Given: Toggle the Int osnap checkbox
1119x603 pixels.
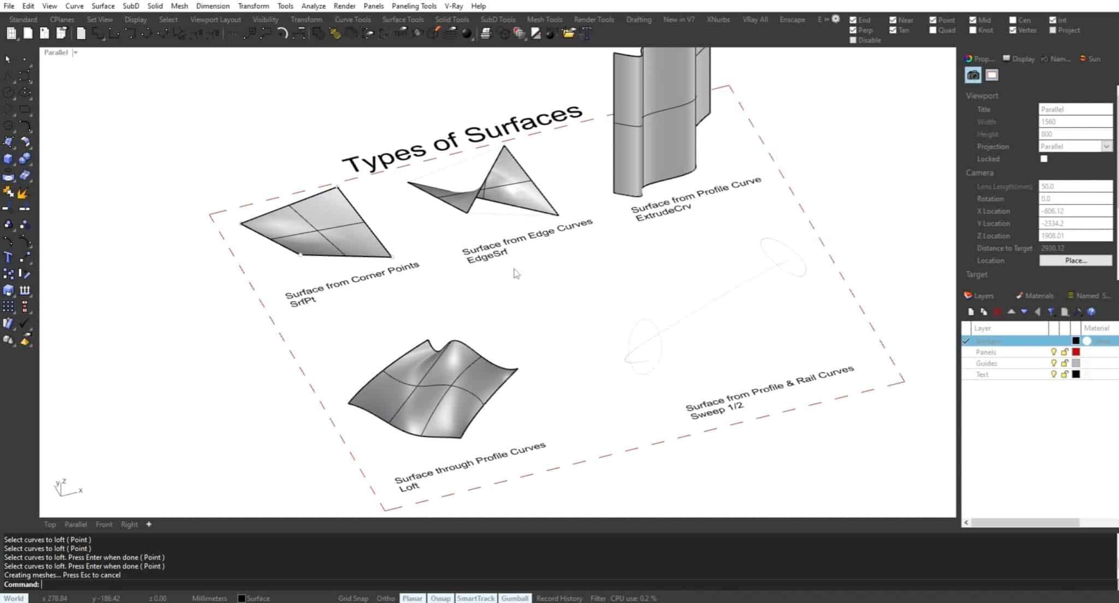Looking at the screenshot, I should [1052, 20].
